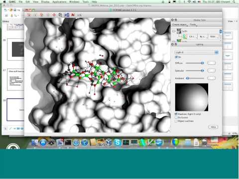Open Finder from the Dock
The width and height of the screenshot is (239, 179).
pos(35,142)
